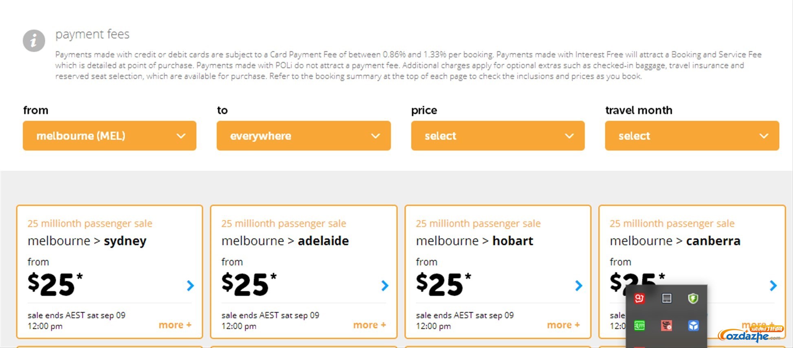Open the green shield security tray icon
The image size is (793, 348).
tap(693, 298)
